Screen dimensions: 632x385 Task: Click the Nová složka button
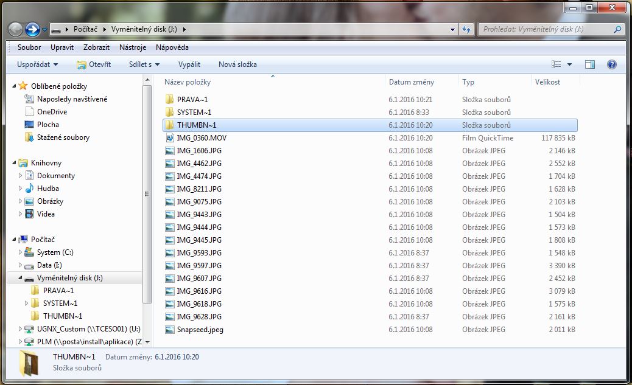pos(237,64)
